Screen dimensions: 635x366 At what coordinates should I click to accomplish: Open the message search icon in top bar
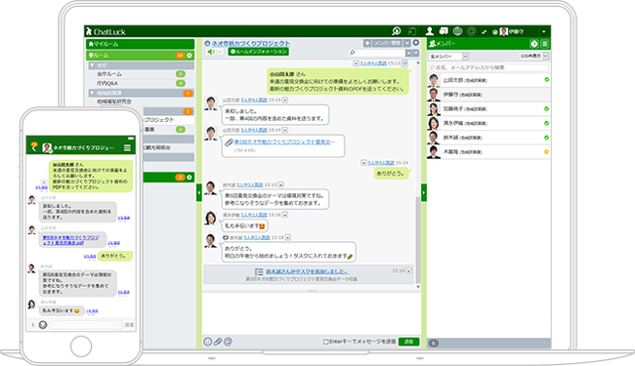coord(396,31)
